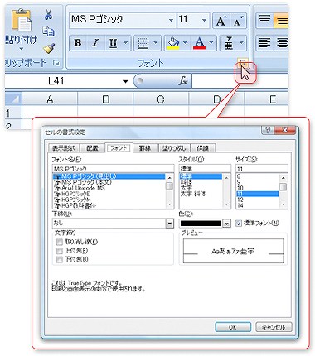The width and height of the screenshot is (315, 356).
Task: Uncheck the 標準フォント checkbox
Action: [239, 223]
